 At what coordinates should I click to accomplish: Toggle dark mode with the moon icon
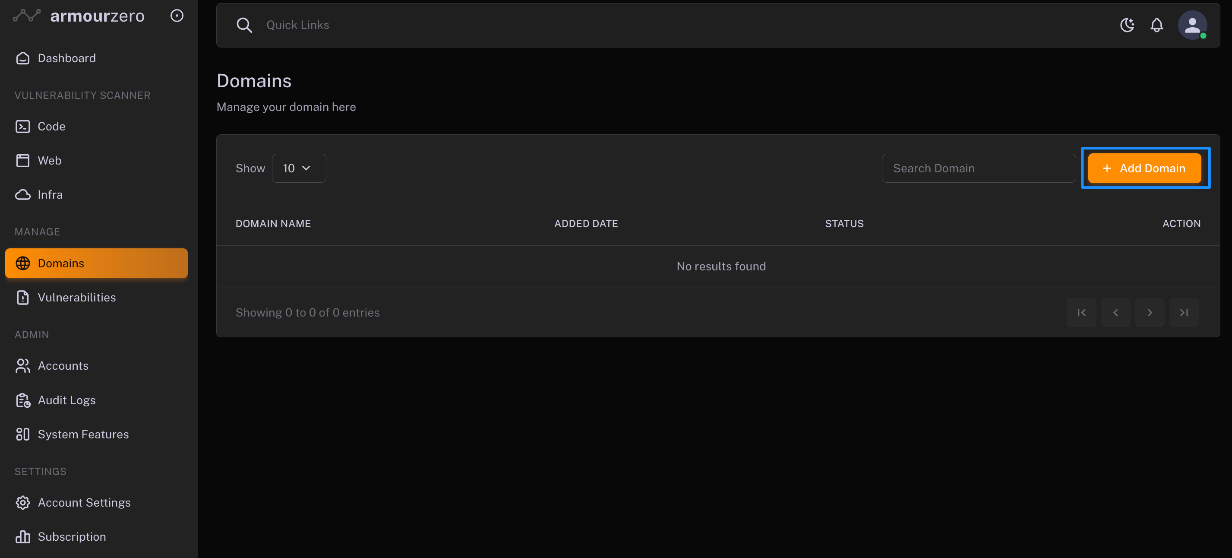tap(1127, 25)
